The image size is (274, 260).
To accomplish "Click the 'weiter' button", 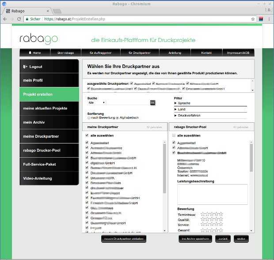I will click(x=241, y=239).
